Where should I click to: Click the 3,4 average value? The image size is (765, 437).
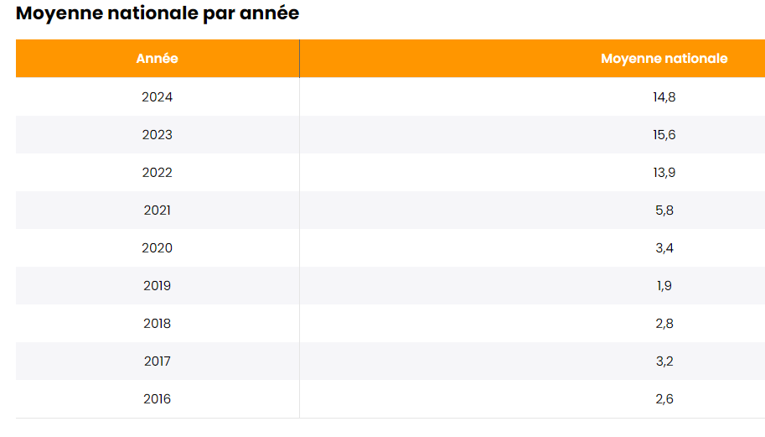[664, 248]
